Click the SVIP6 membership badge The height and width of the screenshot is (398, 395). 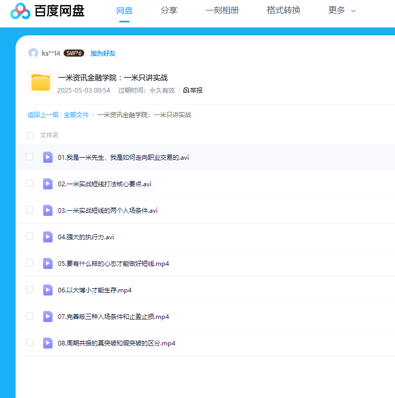[x=74, y=53]
